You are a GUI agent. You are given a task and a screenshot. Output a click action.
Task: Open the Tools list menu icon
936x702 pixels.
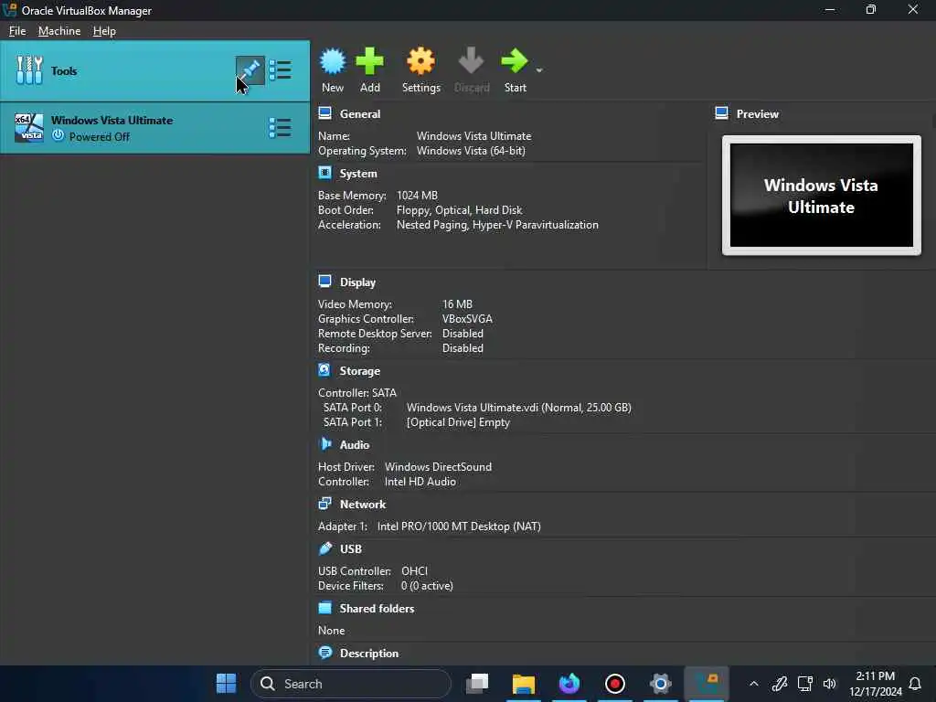click(280, 70)
